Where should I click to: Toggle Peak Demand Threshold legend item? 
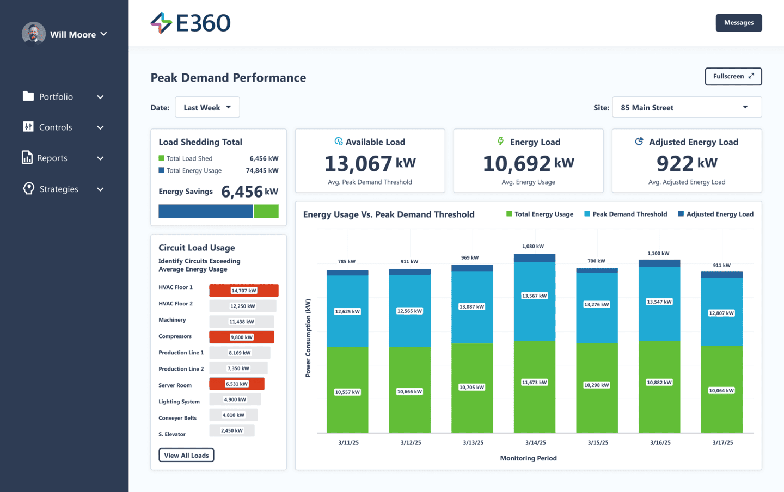625,214
